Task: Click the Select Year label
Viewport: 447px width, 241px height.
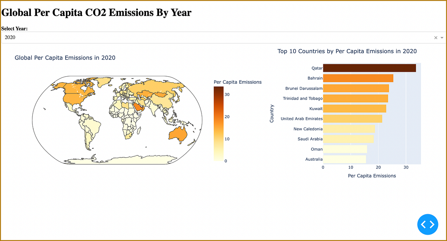Action: click(14, 29)
